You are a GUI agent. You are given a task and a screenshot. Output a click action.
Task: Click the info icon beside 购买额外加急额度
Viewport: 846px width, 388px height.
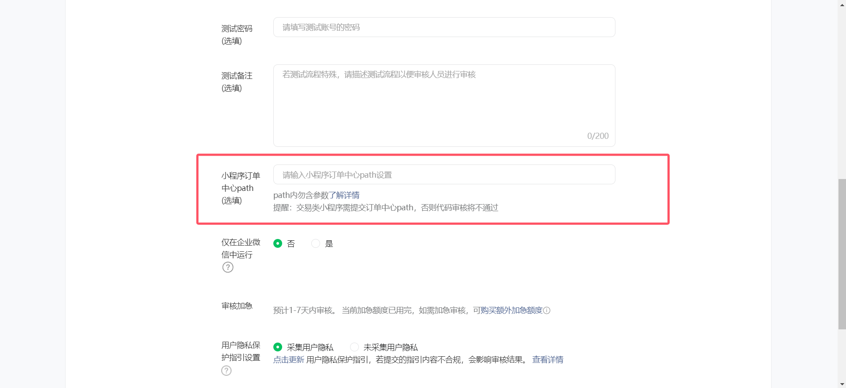547,310
